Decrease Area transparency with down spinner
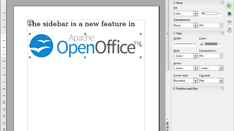Screen dimensions: 234x131 [221, 27]
